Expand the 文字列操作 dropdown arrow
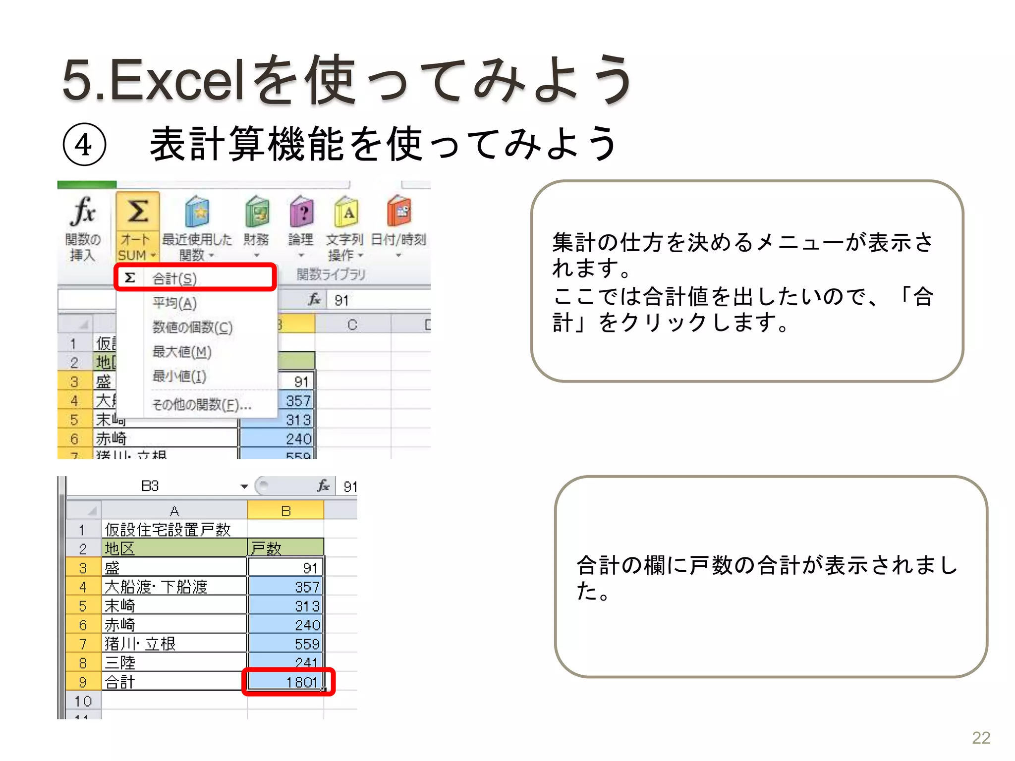Viewport: 1015px width, 761px height. [360, 256]
